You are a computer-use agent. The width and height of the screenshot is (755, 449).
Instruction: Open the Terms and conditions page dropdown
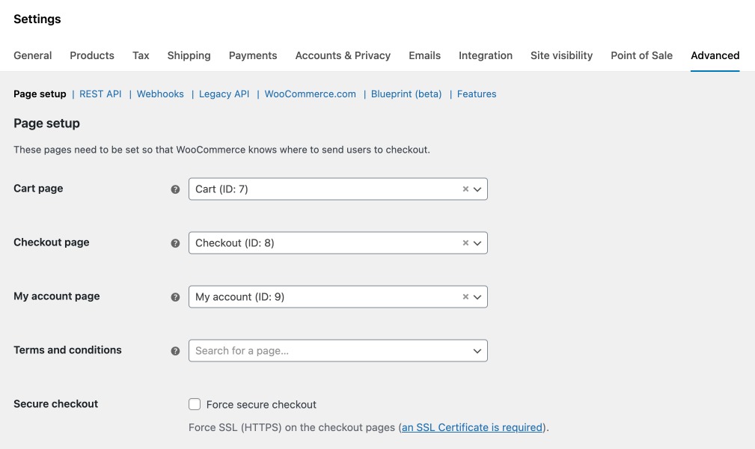tap(477, 350)
